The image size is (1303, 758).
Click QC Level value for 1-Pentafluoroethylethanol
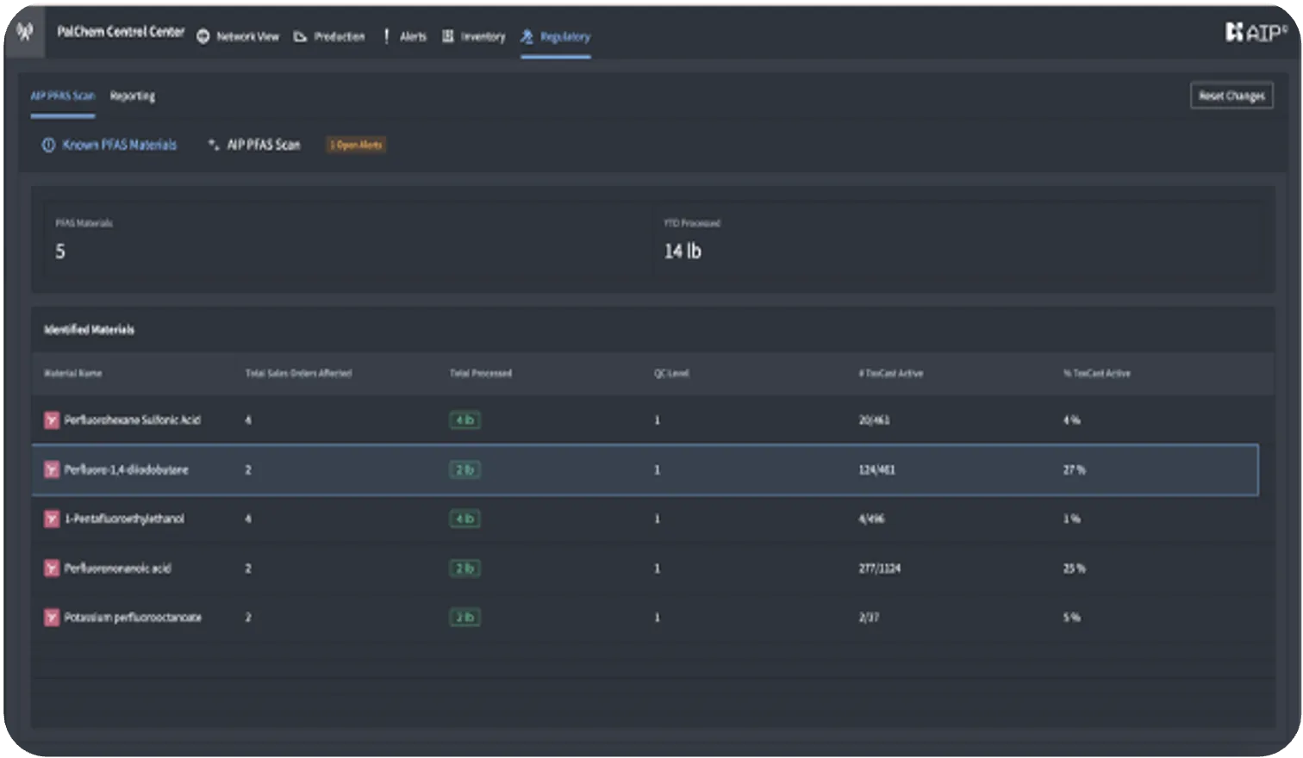(x=657, y=519)
